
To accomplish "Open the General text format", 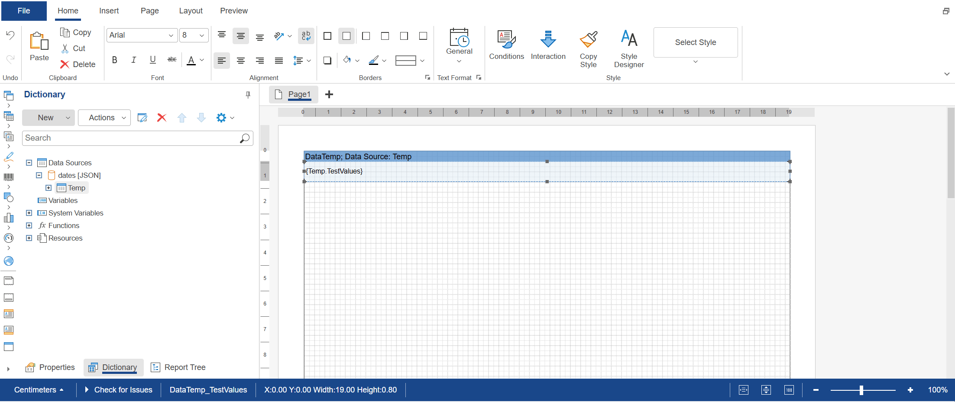I will tap(459, 46).
